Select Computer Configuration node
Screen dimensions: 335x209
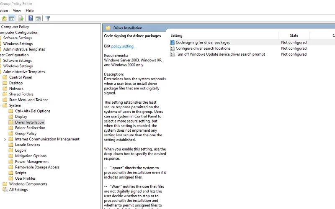[x=19, y=33]
